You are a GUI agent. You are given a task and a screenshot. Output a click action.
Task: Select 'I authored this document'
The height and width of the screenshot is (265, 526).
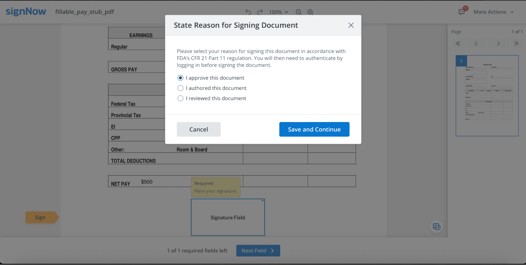point(180,88)
